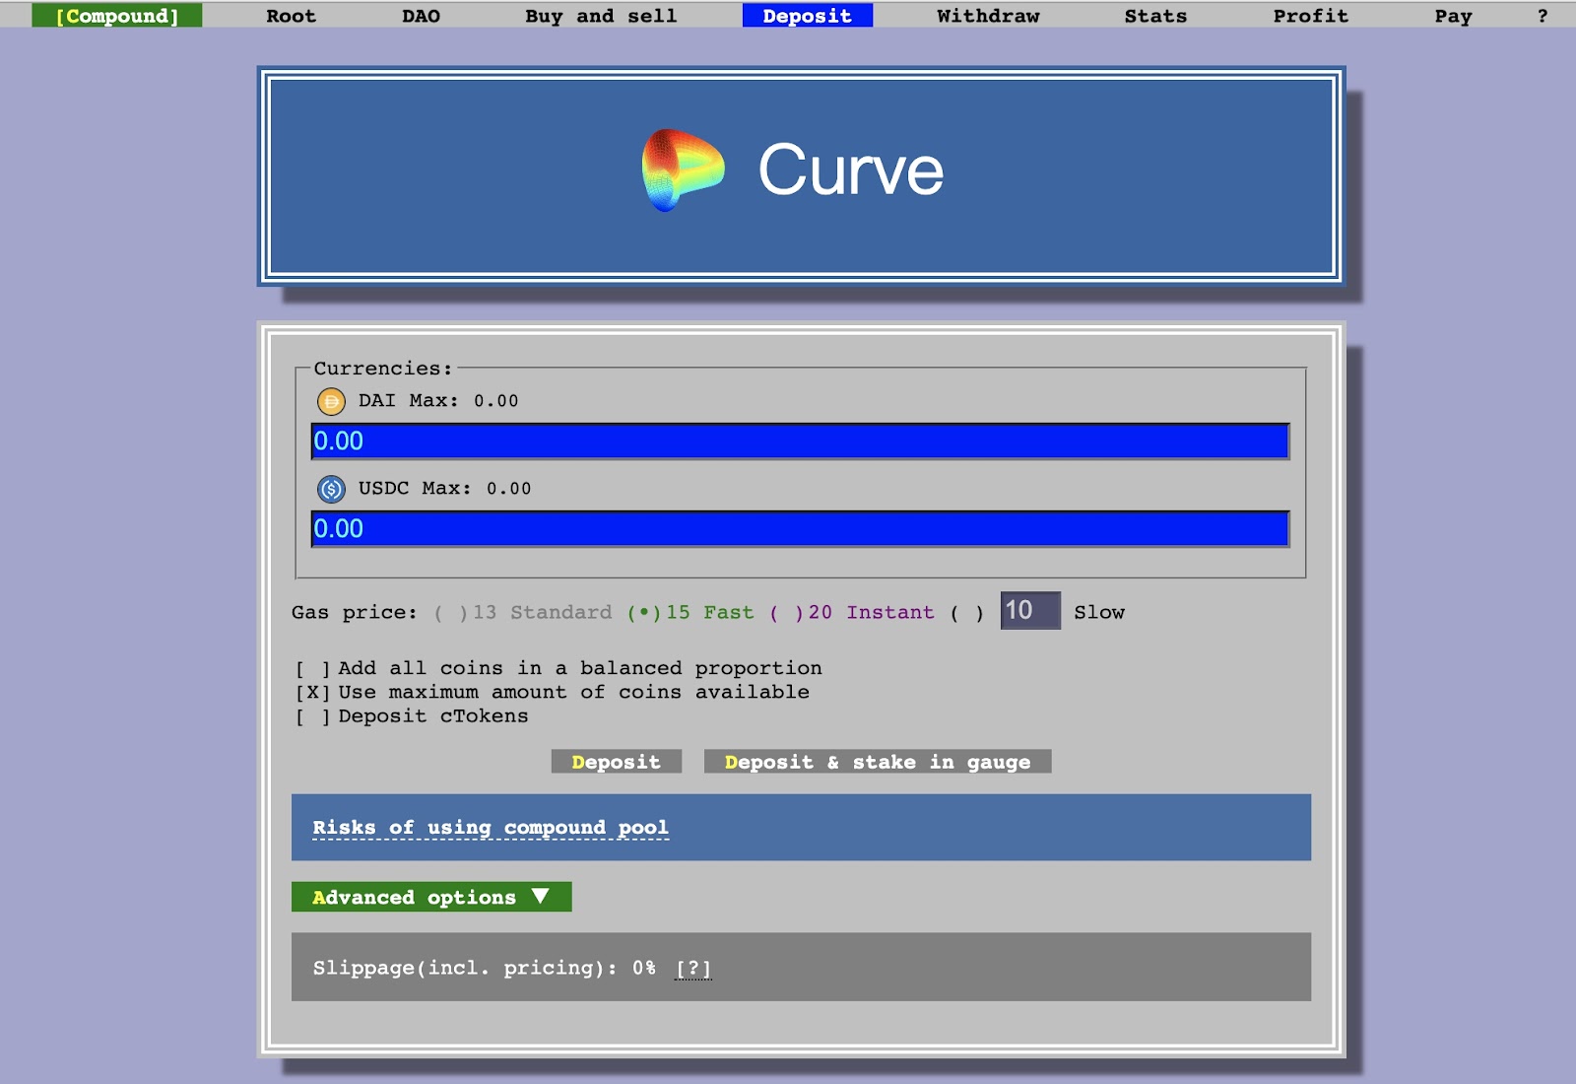Click the Deposit button
The height and width of the screenshot is (1084, 1576).
617,762
